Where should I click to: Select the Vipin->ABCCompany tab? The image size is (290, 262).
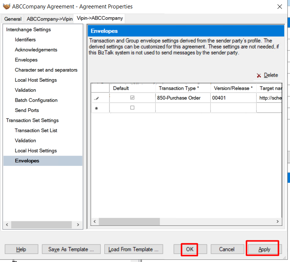[x=100, y=18]
